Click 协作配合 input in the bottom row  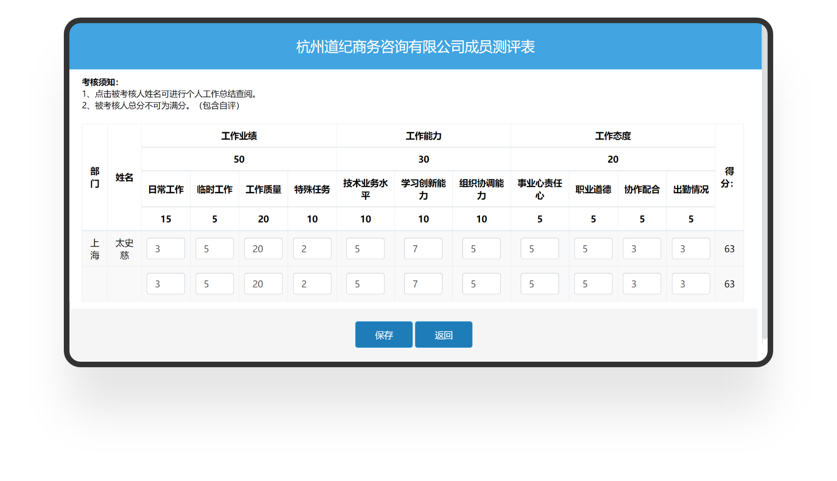coord(642,284)
